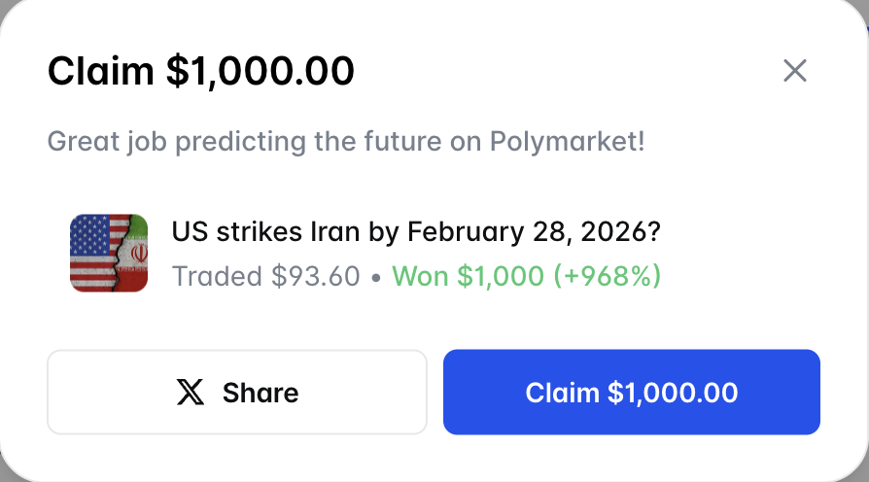This screenshot has width=869, height=482.
Task: Click the American flag side of the icon
Action: pos(90,253)
